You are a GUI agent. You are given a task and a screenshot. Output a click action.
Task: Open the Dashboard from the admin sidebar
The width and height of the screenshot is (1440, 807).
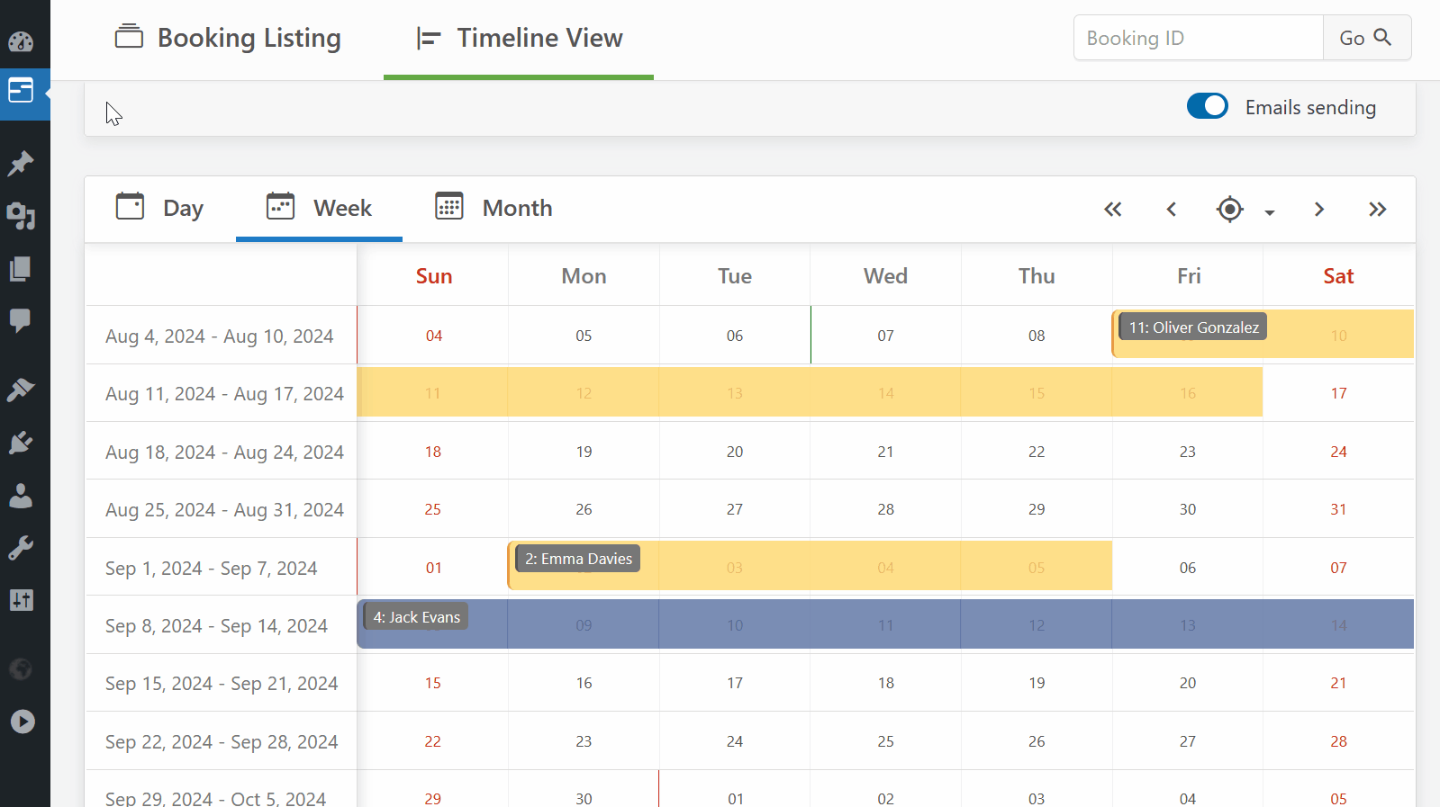(23, 40)
